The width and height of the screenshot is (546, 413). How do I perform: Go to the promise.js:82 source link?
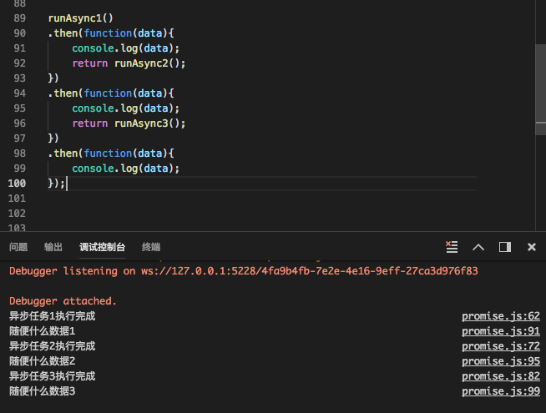coord(501,376)
